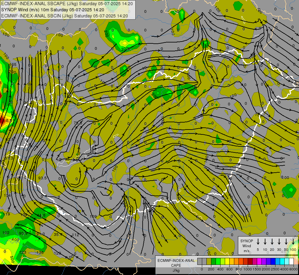Click the SYNOP Wind 10m title line

(x=53, y=10)
